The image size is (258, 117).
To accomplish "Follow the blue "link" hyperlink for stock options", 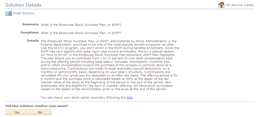I will click(x=129, y=97).
